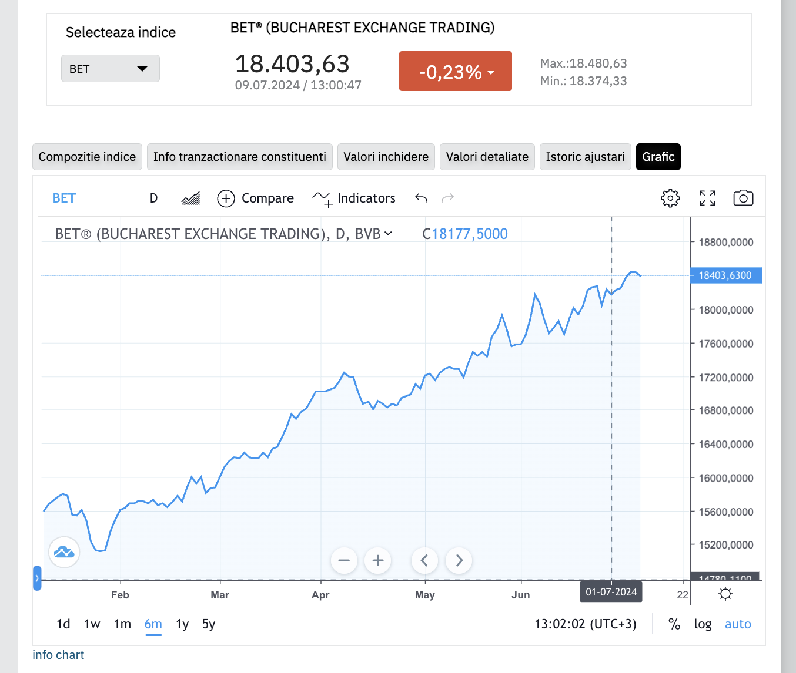This screenshot has height=673, width=796.
Task: Move chart right with arrow button
Action: coord(459,560)
